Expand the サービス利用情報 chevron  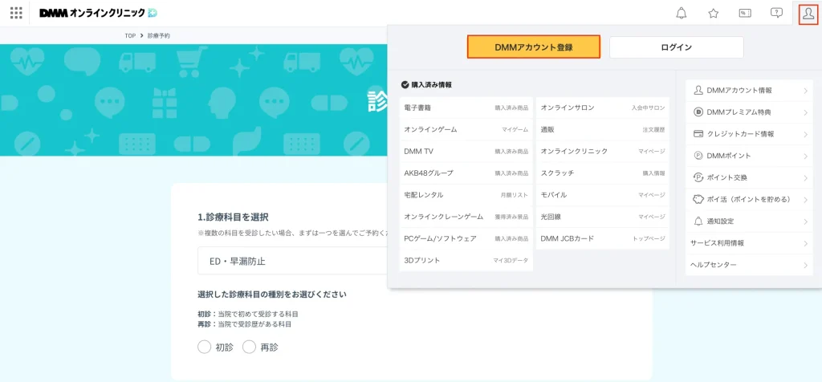coord(805,243)
